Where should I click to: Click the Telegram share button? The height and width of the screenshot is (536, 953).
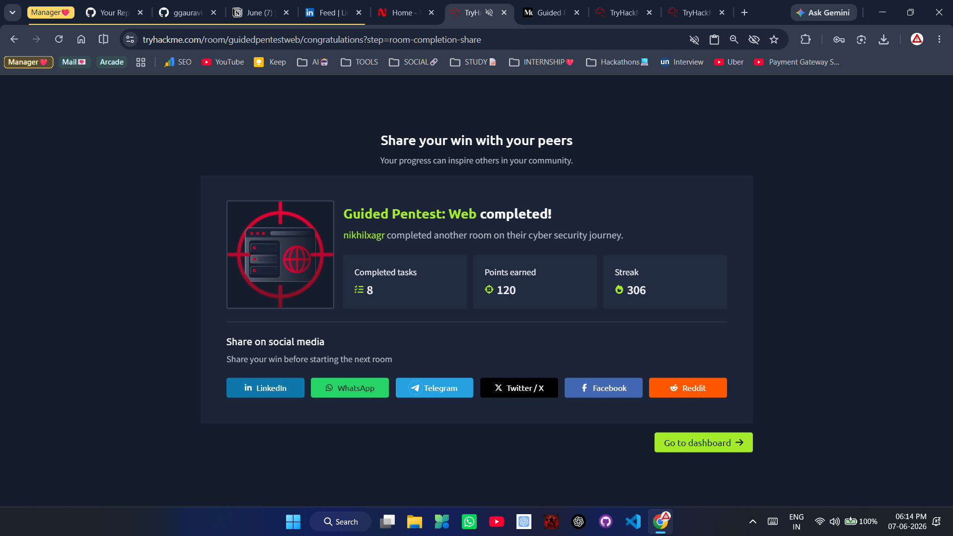(434, 387)
